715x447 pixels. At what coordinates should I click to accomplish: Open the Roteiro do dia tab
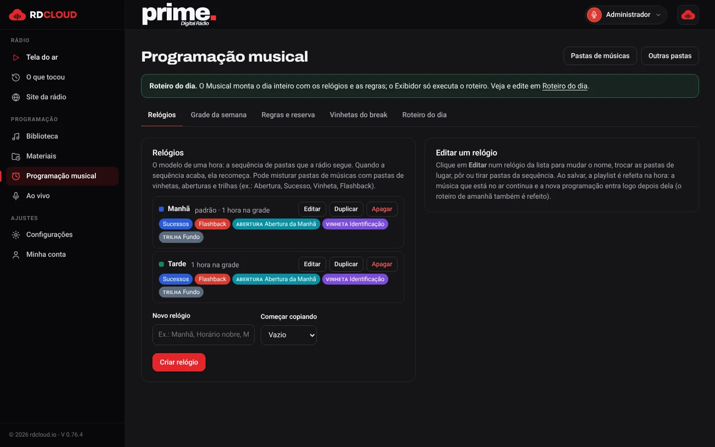tap(425, 115)
